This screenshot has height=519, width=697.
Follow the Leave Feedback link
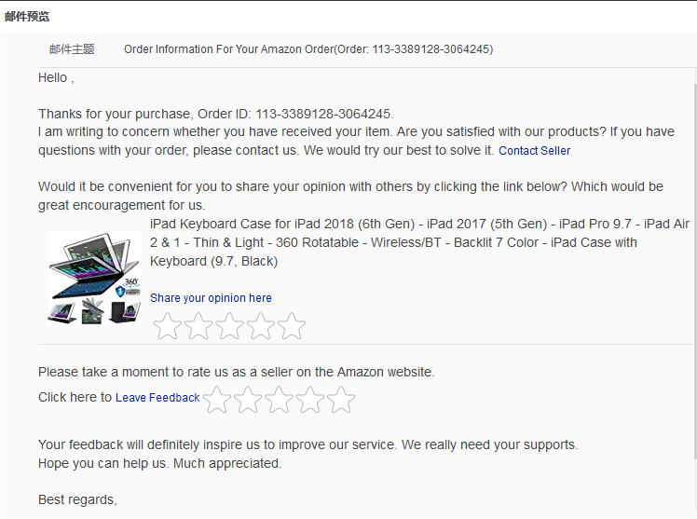[157, 398]
